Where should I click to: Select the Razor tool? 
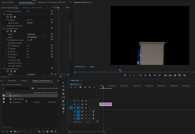pyautogui.click(x=63, y=93)
